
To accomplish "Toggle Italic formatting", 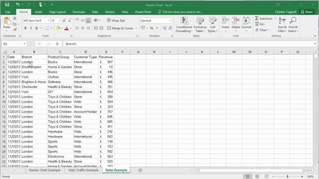I will (31, 28).
